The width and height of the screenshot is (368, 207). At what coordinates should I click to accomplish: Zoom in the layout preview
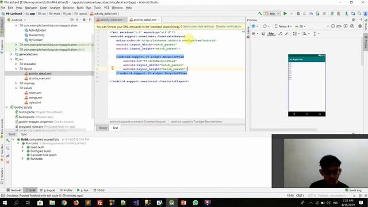coord(346,26)
